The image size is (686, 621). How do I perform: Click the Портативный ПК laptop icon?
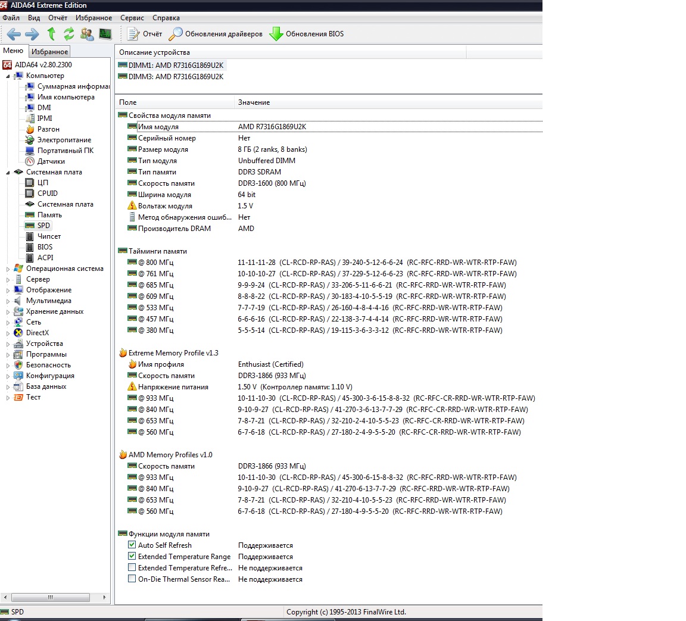30,151
